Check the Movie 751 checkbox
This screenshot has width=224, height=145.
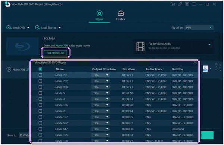[40, 75]
